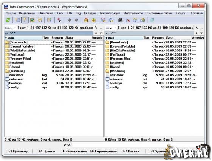The height and width of the screenshot is (161, 212).
Task: Click the synchronize directories toolbar icon
Action: [135, 20]
